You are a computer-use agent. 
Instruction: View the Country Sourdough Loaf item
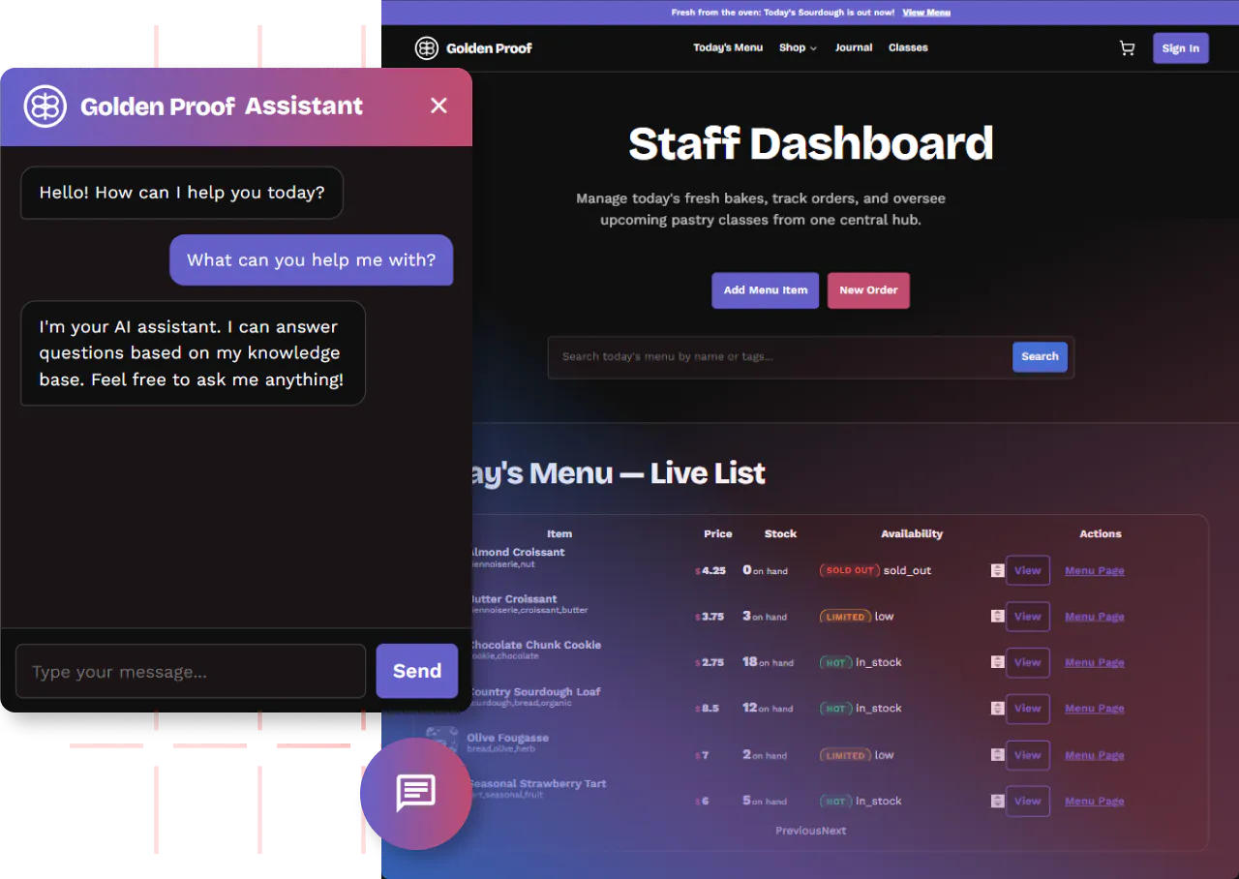[x=1028, y=709]
